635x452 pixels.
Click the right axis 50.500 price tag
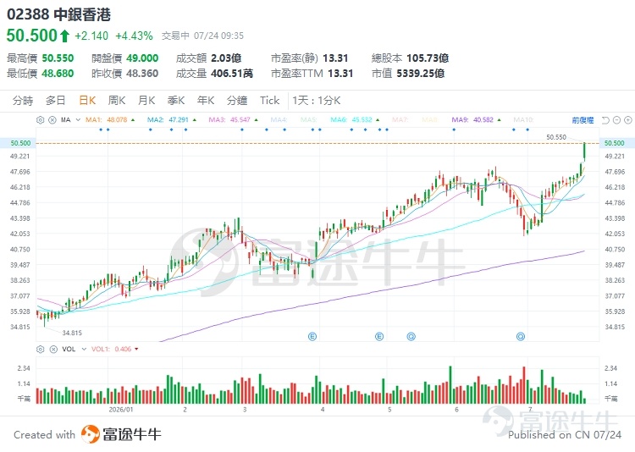(x=616, y=143)
